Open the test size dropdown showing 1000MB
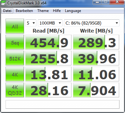This screenshot has height=113, width=125. [x=50, y=23]
